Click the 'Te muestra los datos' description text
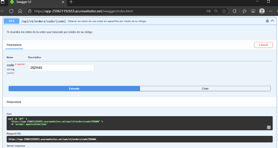Image resolution: width=278 pixels, height=148 pixels. 50,32
